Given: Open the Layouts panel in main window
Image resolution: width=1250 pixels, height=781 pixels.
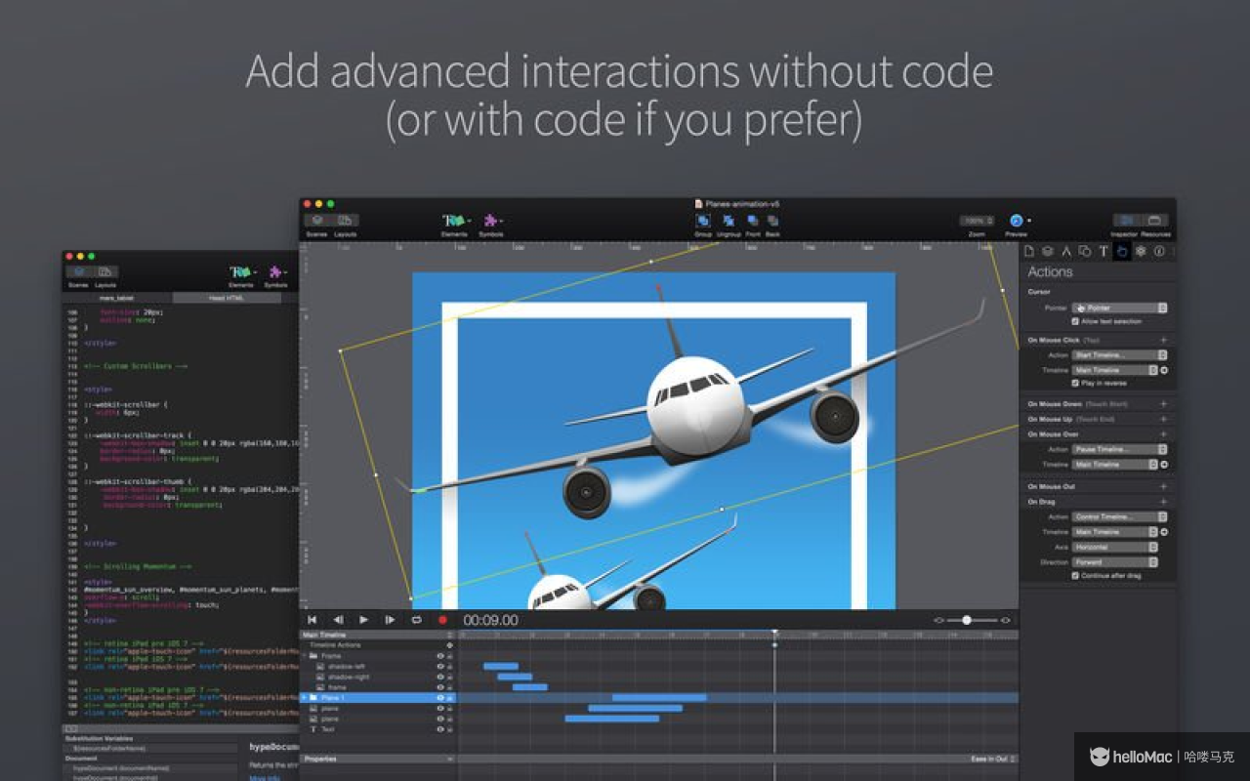Looking at the screenshot, I should 346,221.
